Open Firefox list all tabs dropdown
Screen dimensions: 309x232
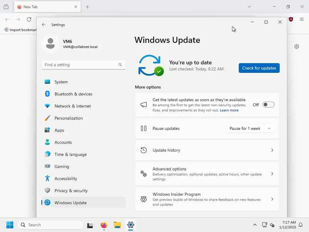click(x=249, y=7)
